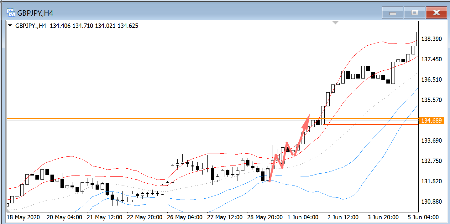Click the 18 May 2020 date label
This screenshot has height=224, width=450.
click(x=23, y=217)
